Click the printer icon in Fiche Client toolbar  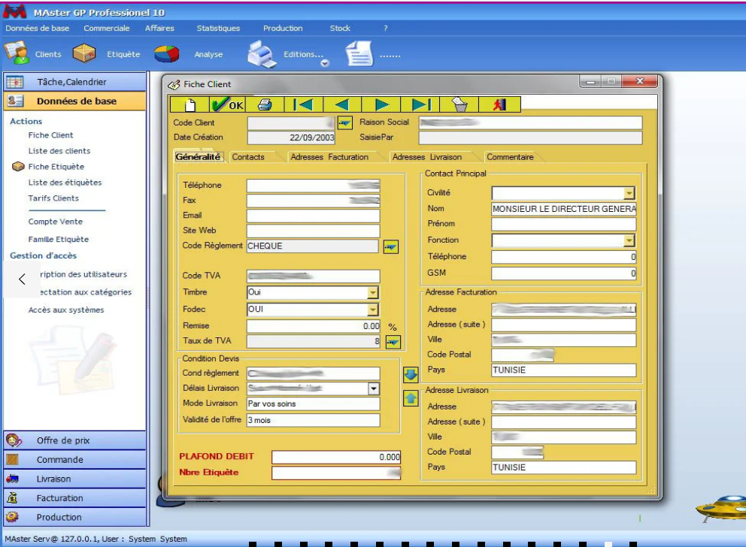[265, 105]
